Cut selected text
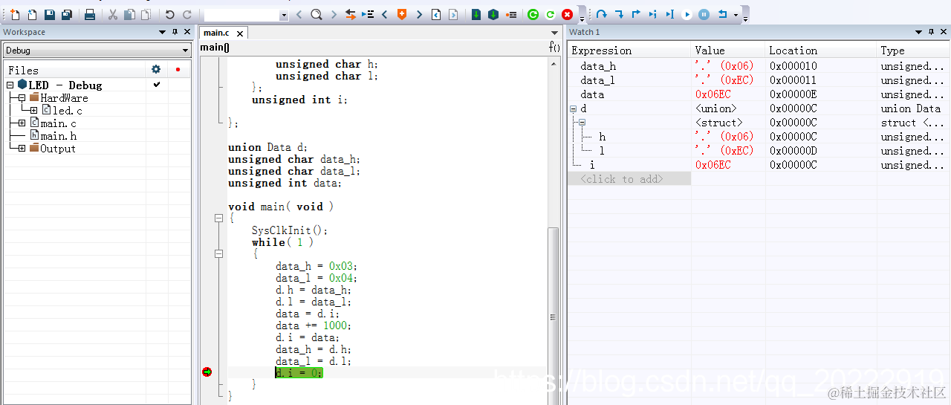The width and height of the screenshot is (951, 405). 113,15
